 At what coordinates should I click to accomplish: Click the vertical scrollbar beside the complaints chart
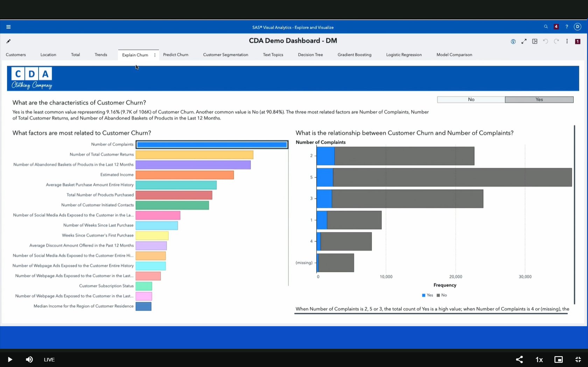click(x=574, y=215)
